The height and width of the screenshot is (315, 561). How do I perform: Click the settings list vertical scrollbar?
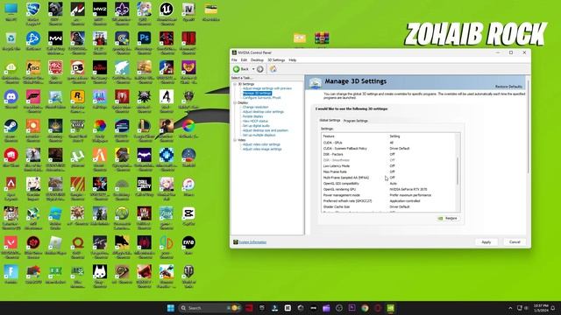[458, 171]
